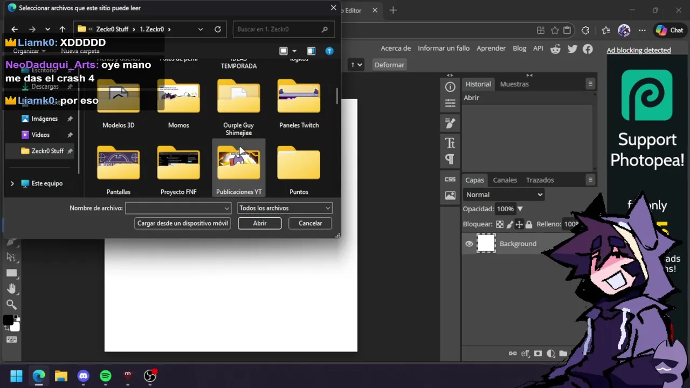This screenshot has height=388, width=690.
Task: Click the 'Buscar en 1. Zeckr0' search field
Action: coord(284,29)
